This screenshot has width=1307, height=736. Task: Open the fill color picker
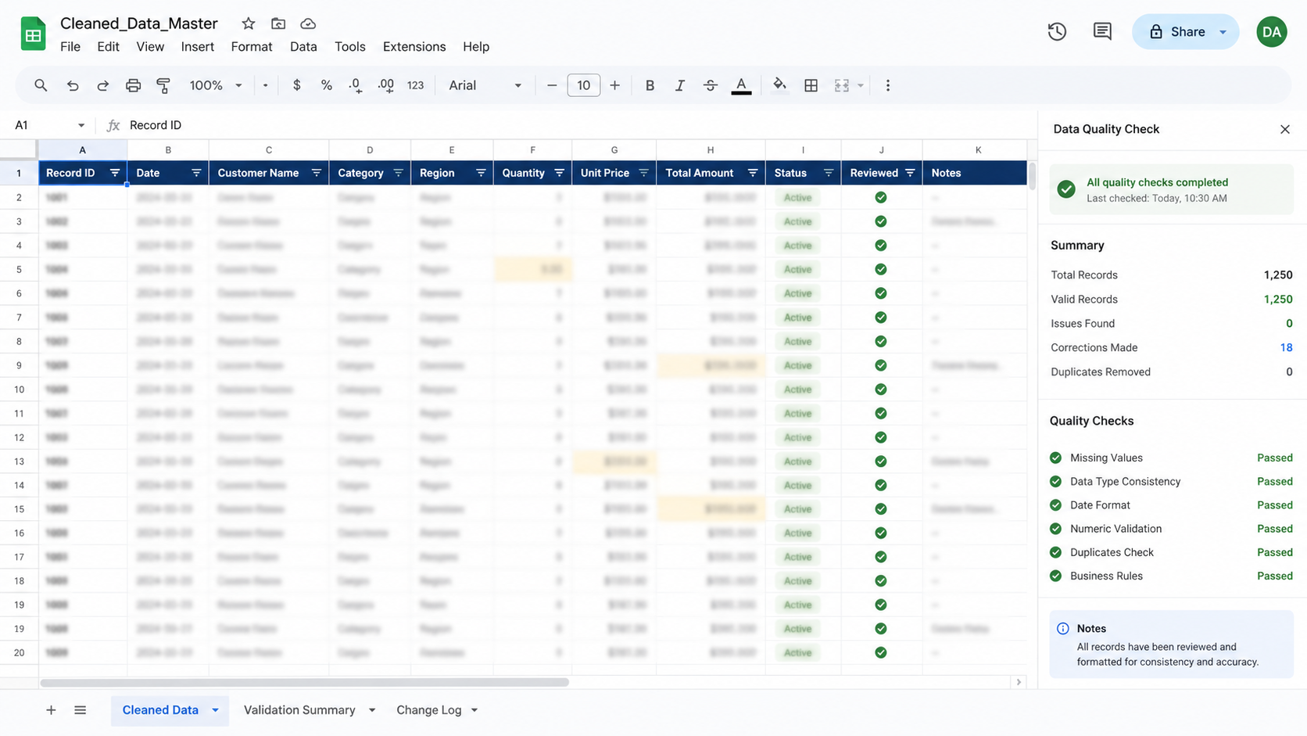click(779, 84)
